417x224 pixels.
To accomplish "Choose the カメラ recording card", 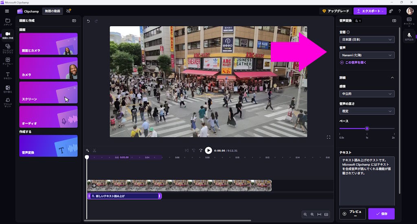I will (48, 68).
